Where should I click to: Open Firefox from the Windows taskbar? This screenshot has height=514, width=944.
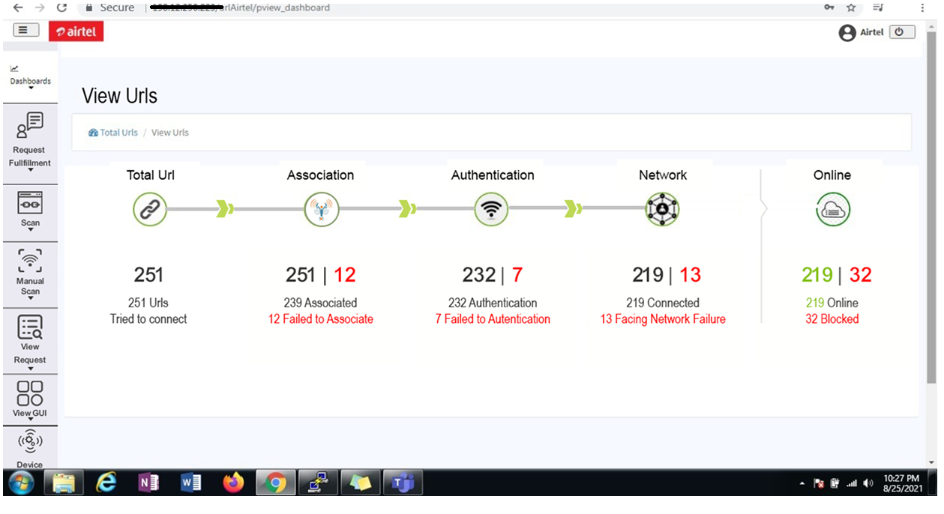(234, 483)
